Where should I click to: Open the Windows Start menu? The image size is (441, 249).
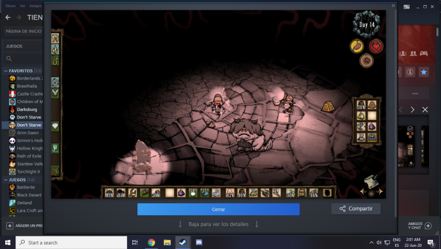[x=7, y=242]
